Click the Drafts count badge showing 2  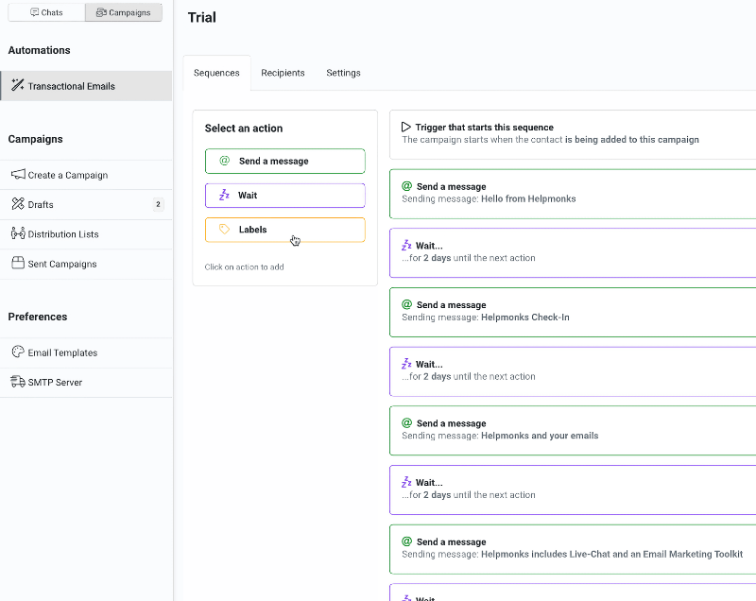(158, 204)
